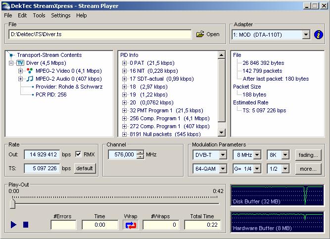Screen dimensions: 330x239
Task: Click the Disk Buffer (32 MB) graph
Action: coord(278,195)
